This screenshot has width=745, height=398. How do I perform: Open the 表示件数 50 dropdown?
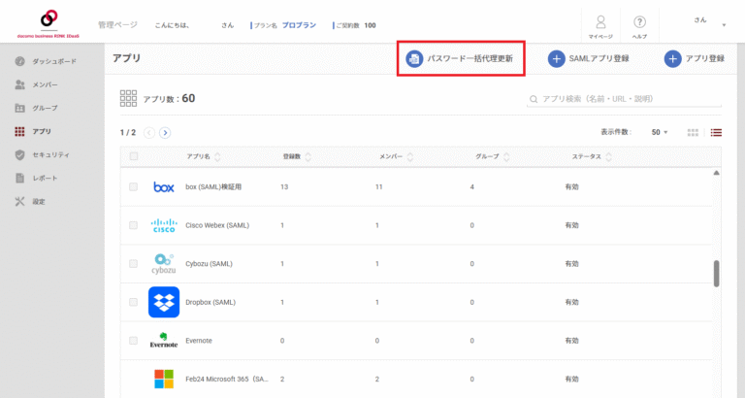660,132
